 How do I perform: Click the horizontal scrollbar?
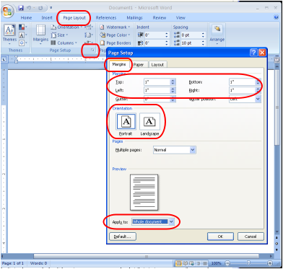coord(147,256)
